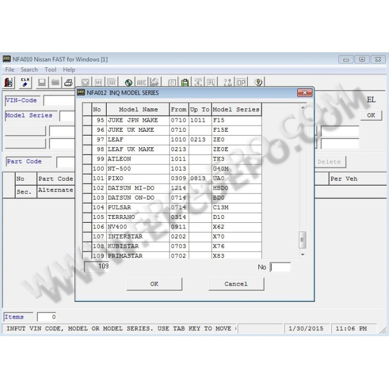This screenshot has width=389, height=389.
Task: Click the PULSAR model row
Action: tap(172, 207)
